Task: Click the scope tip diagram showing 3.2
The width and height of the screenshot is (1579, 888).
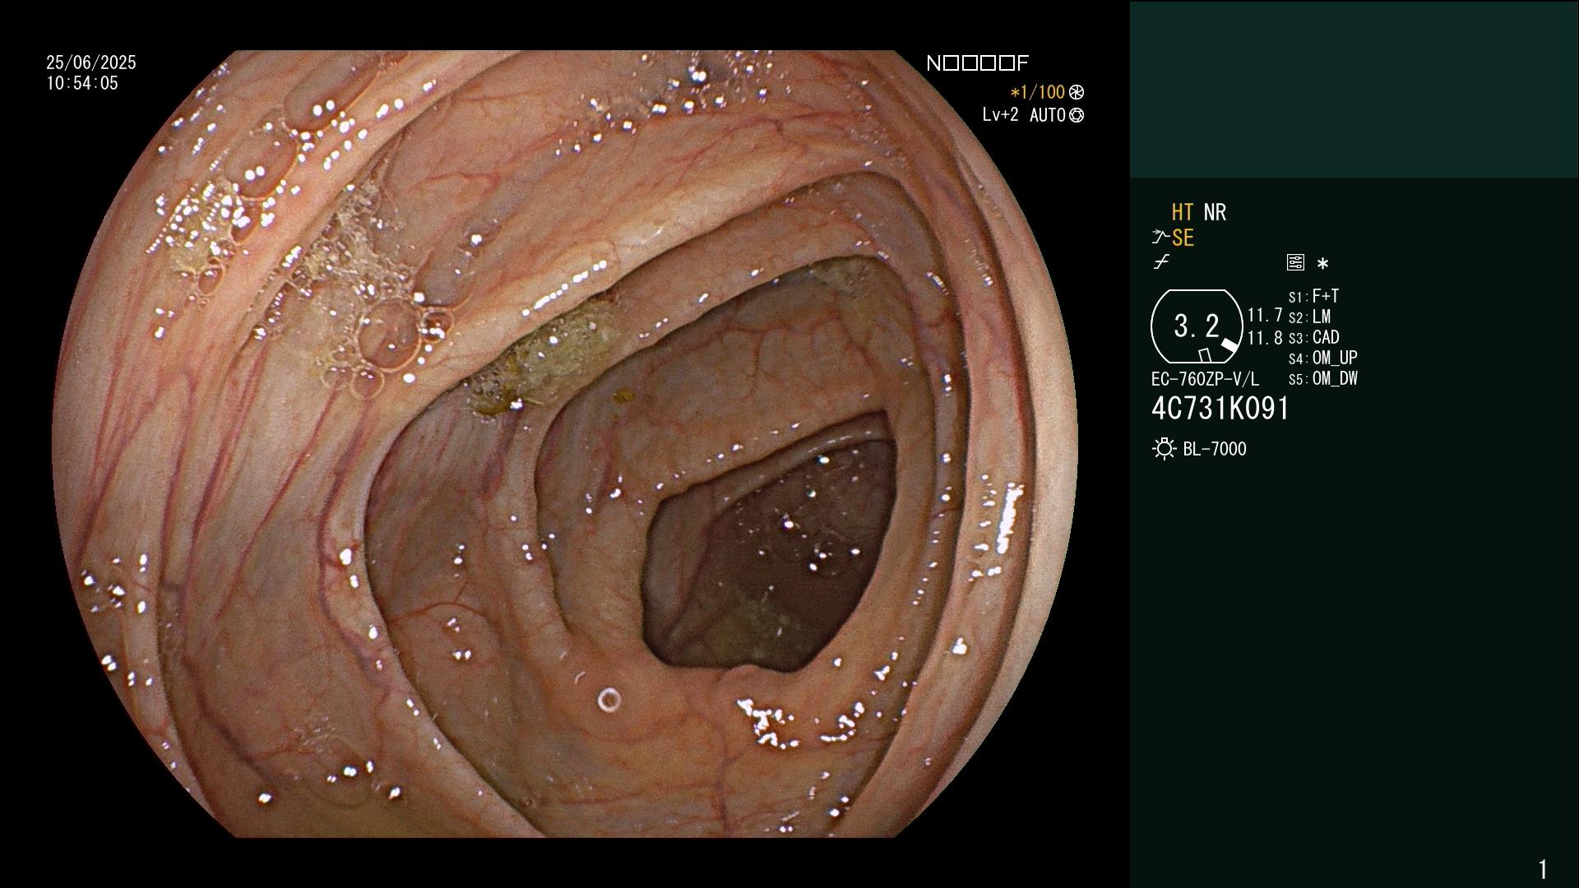Action: coord(1197,326)
